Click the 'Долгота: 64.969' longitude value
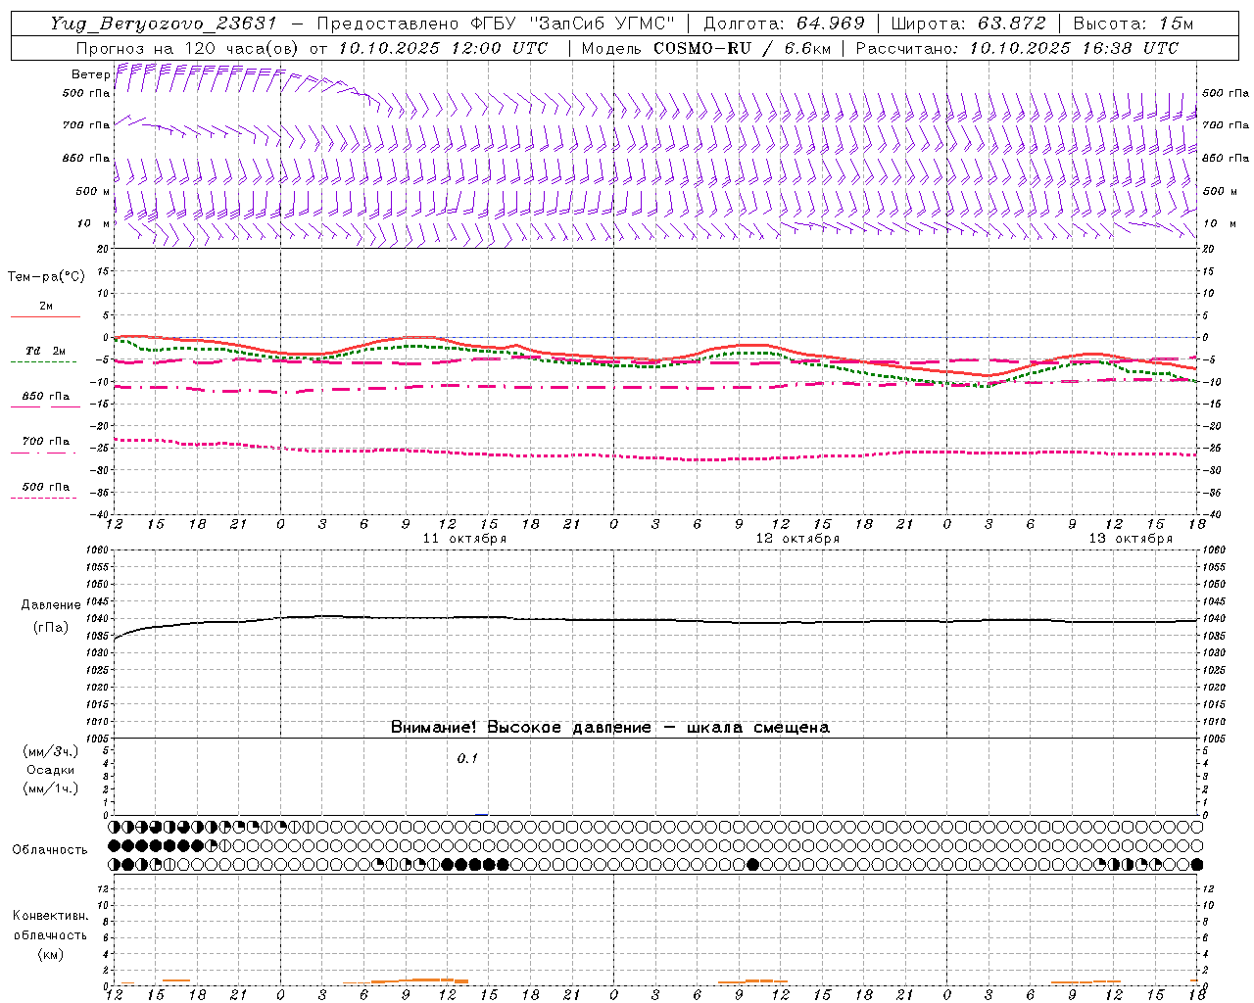 coord(784,24)
